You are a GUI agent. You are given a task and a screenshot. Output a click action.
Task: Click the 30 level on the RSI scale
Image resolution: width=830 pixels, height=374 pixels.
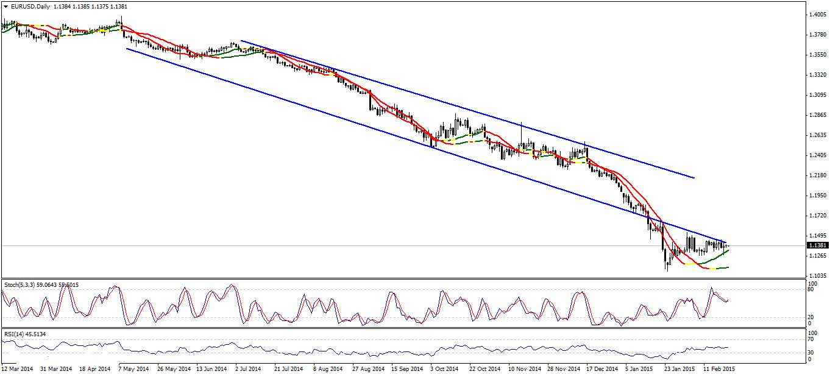pos(811,353)
